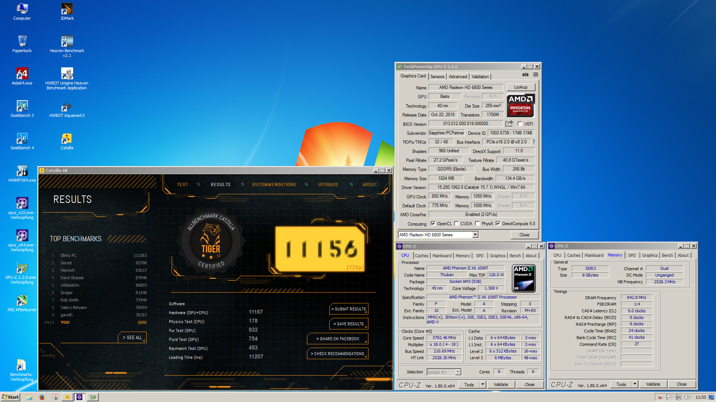Screen dimensions: 716x402
Task: Open the UPGRADE tab in Catzilla
Action: pos(328,185)
